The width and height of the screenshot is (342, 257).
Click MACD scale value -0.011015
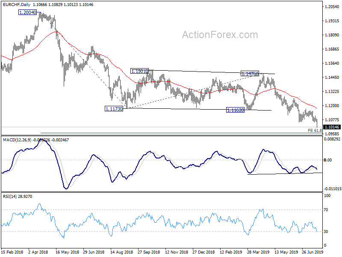coord(333,189)
